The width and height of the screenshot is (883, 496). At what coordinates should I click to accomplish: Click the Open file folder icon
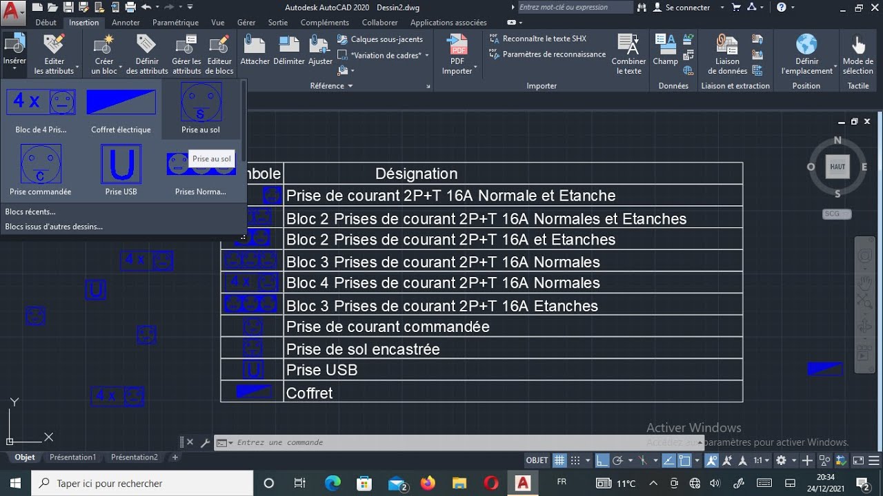pos(52,8)
